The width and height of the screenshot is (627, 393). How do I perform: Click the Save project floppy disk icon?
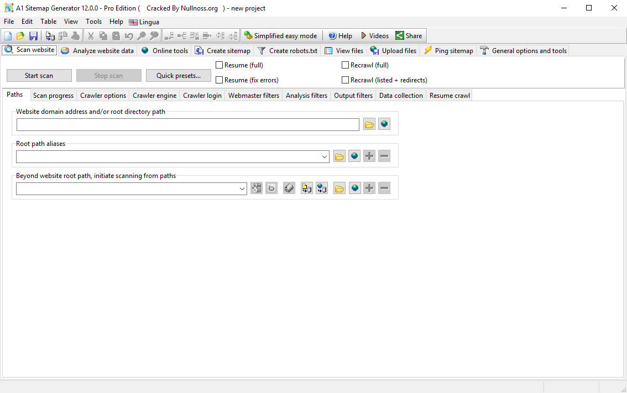click(33, 36)
